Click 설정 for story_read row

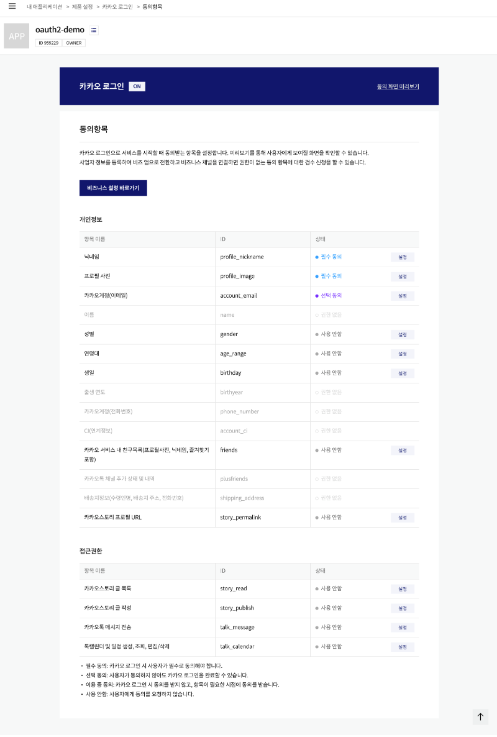(x=403, y=589)
